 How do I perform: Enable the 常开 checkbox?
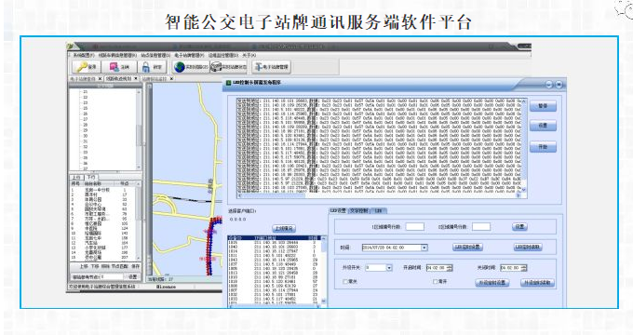(436, 281)
